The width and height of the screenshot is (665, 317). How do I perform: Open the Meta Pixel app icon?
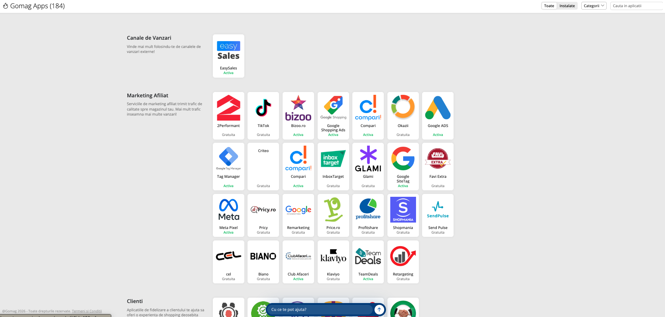pyautogui.click(x=228, y=210)
